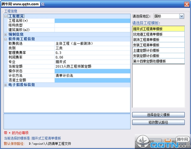Click the 利润费率 value 0.06
The width and height of the screenshot is (191, 149).
pos(92,57)
